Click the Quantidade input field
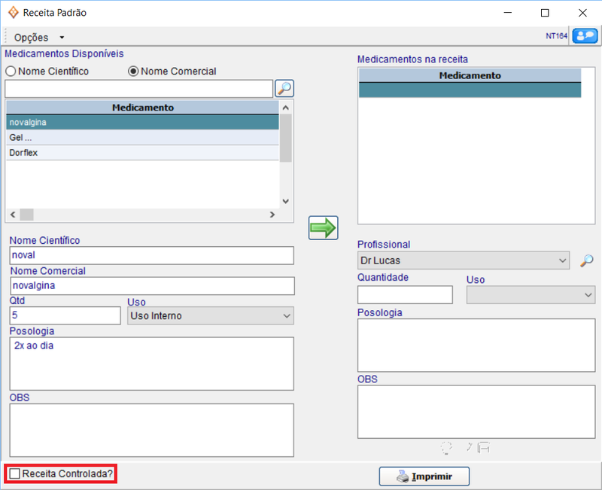The width and height of the screenshot is (602, 490). 405,295
